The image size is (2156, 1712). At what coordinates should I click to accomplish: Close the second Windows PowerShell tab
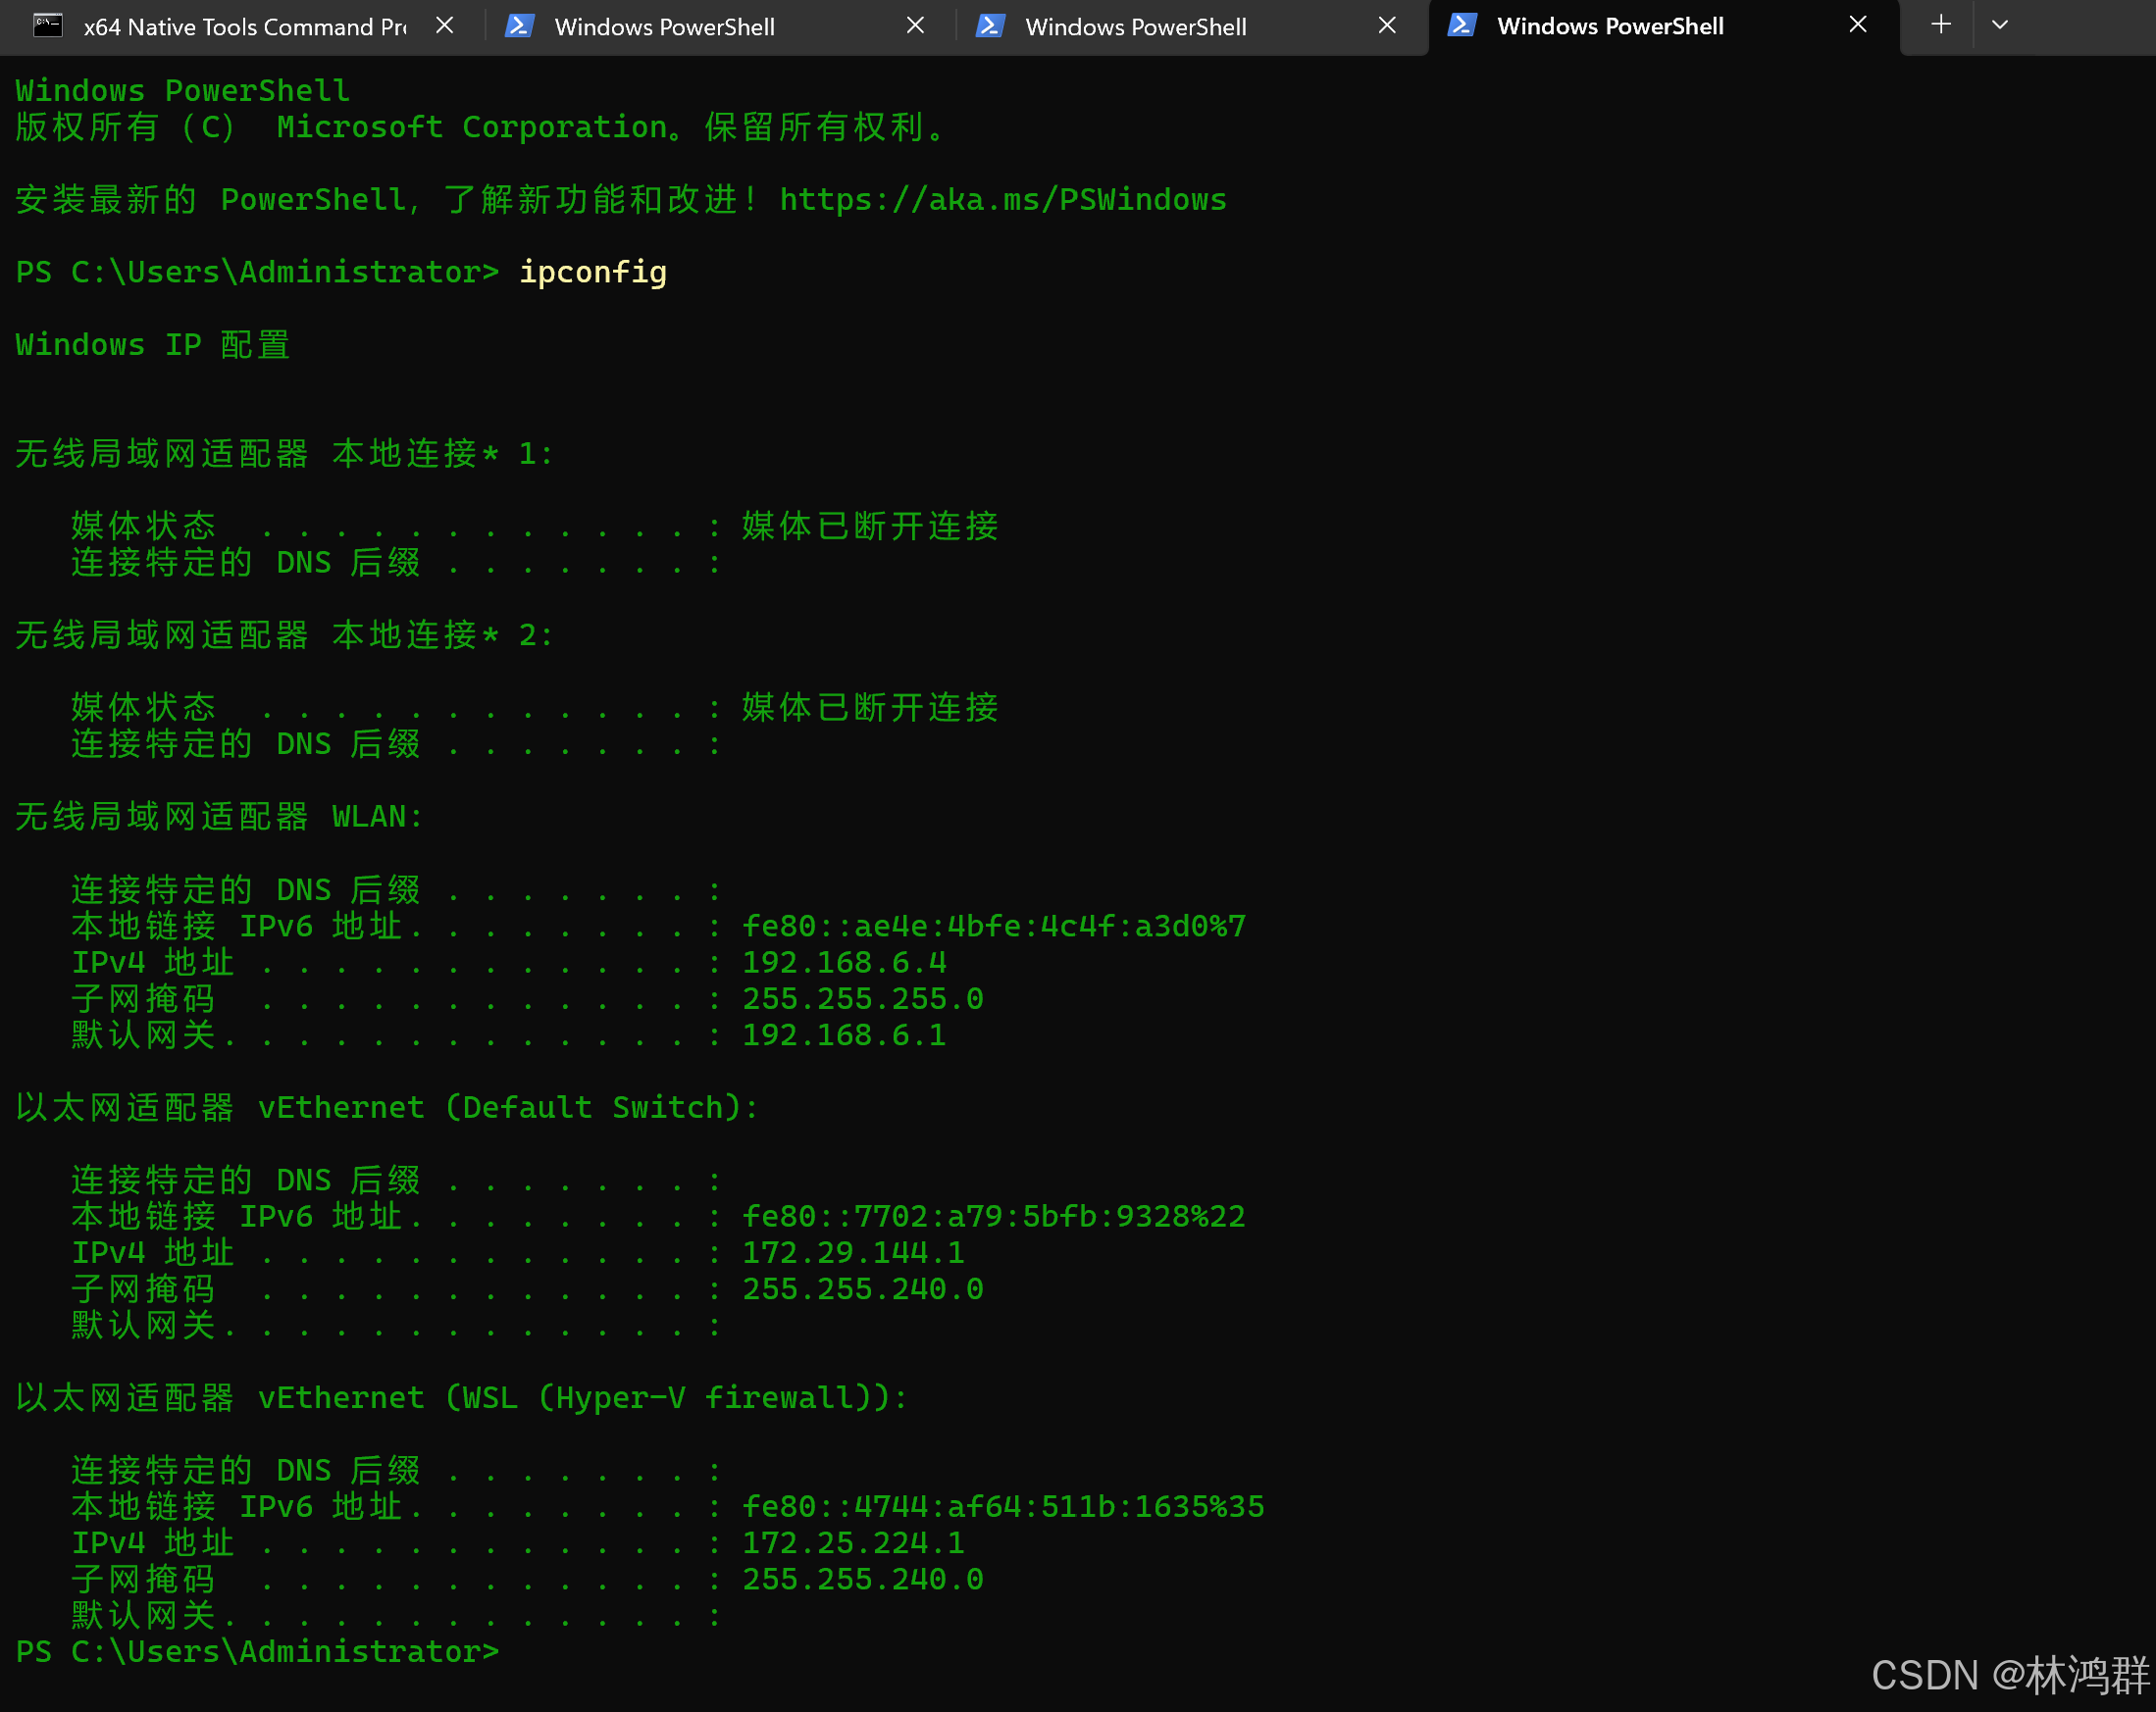coord(915,26)
